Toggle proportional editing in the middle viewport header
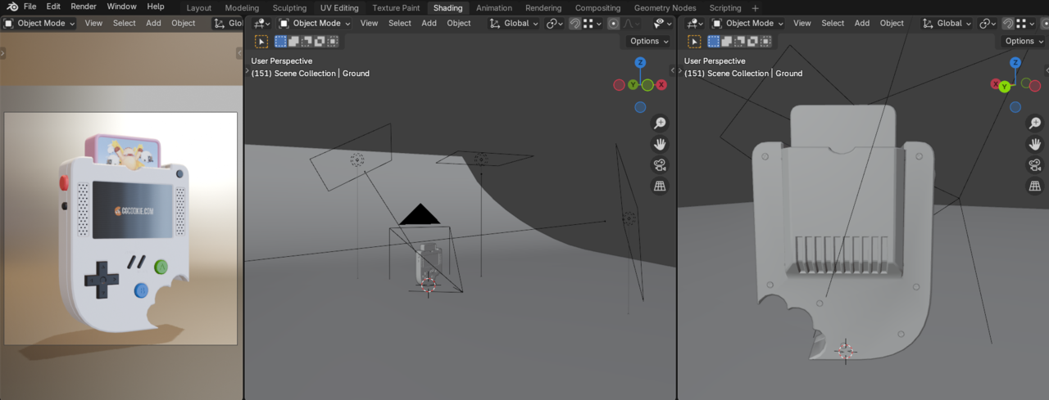 (613, 24)
